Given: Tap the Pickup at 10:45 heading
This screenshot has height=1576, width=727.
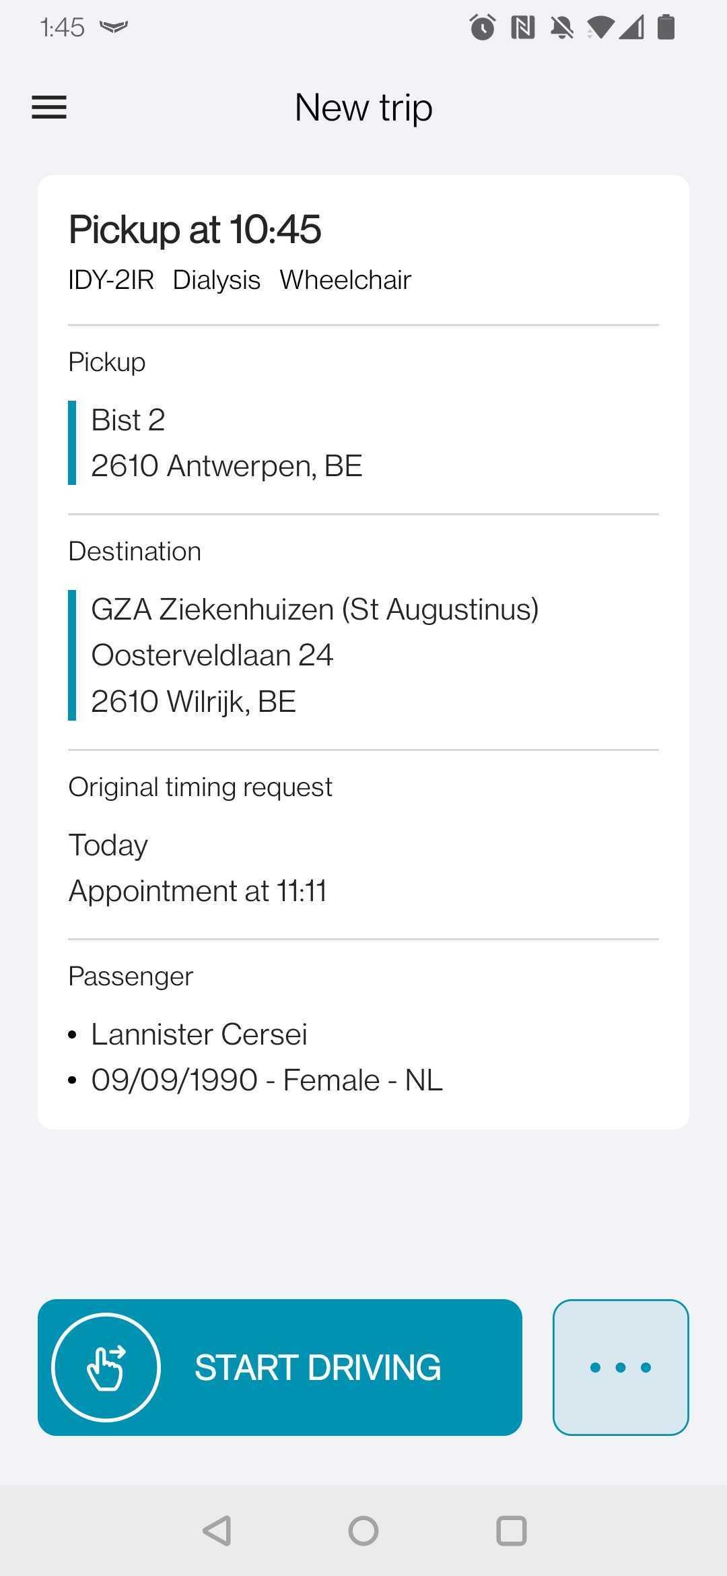Looking at the screenshot, I should [195, 230].
